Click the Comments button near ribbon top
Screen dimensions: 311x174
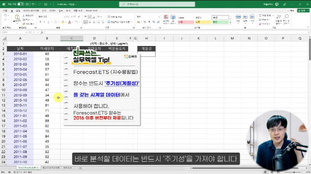[x=291, y=10]
